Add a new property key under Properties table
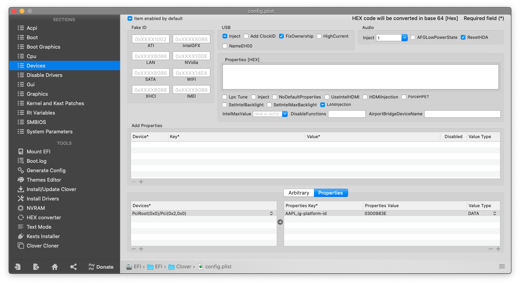 (x=498, y=249)
